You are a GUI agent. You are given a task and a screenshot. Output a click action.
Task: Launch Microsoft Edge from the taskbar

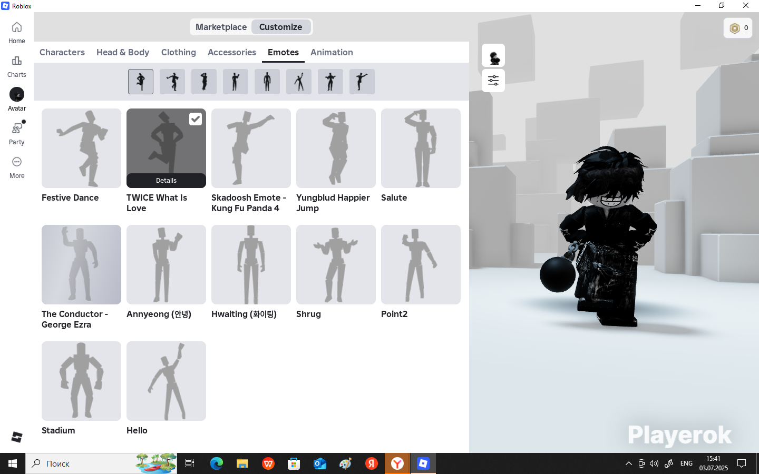coord(217,463)
